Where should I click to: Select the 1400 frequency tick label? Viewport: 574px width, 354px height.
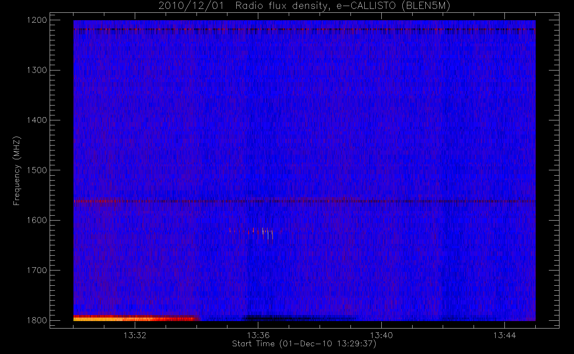click(37, 120)
